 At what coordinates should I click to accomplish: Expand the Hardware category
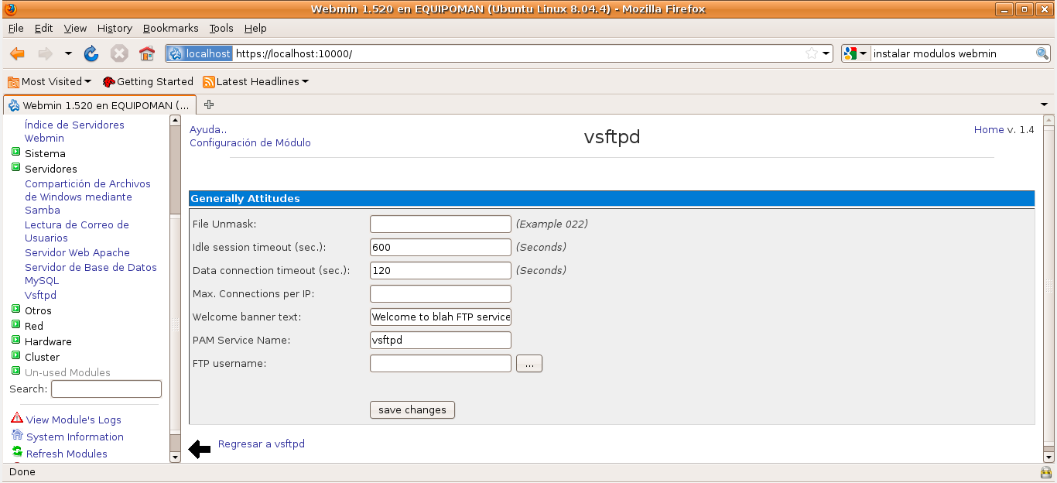[15, 341]
